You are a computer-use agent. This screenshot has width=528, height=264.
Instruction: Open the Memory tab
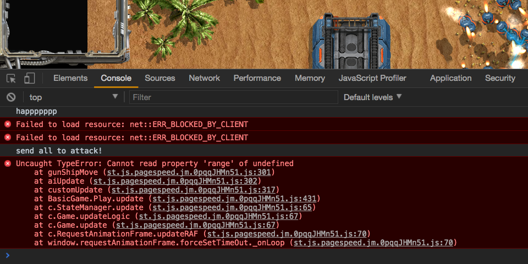click(310, 78)
